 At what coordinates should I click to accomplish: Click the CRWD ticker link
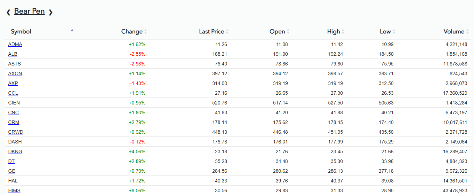coord(16,132)
